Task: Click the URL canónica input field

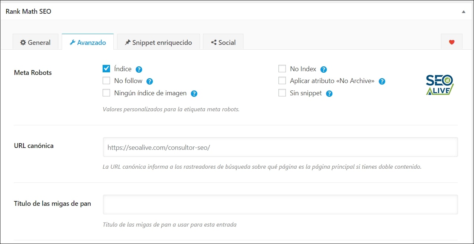Action: click(x=280, y=147)
